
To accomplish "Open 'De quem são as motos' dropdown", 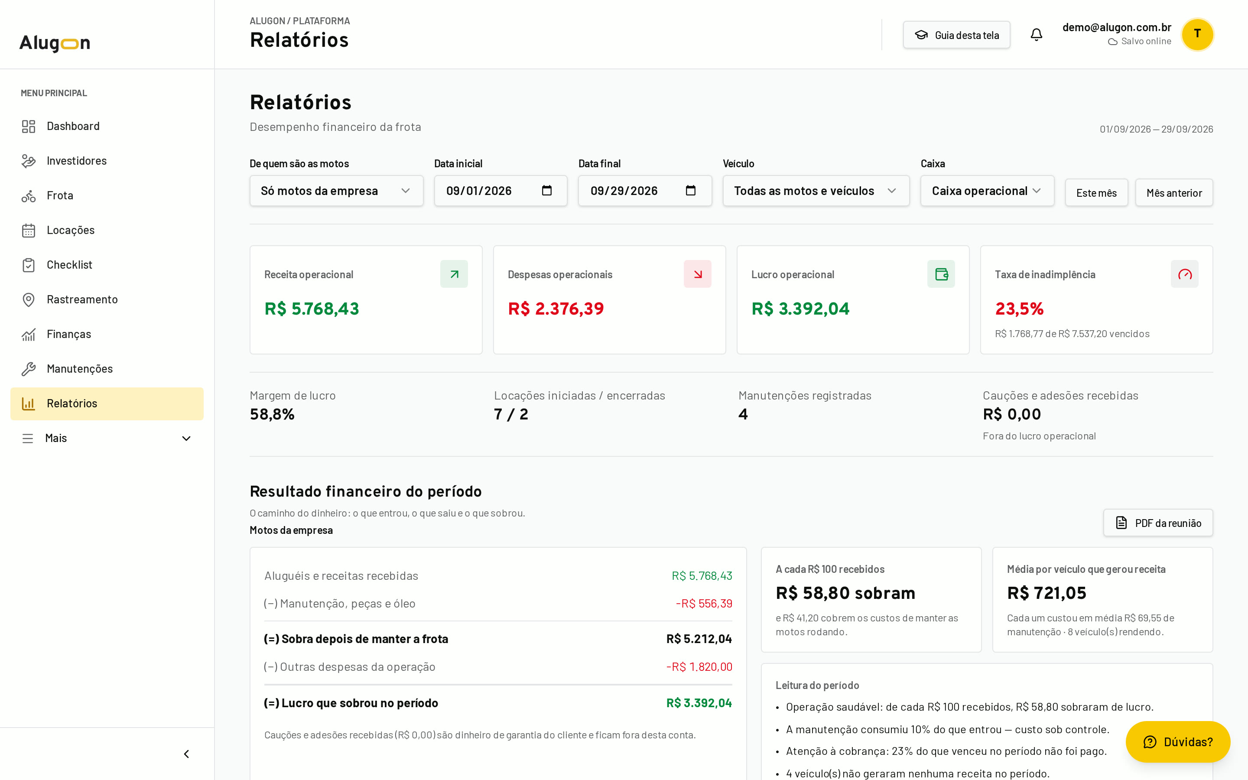I will tap(336, 191).
